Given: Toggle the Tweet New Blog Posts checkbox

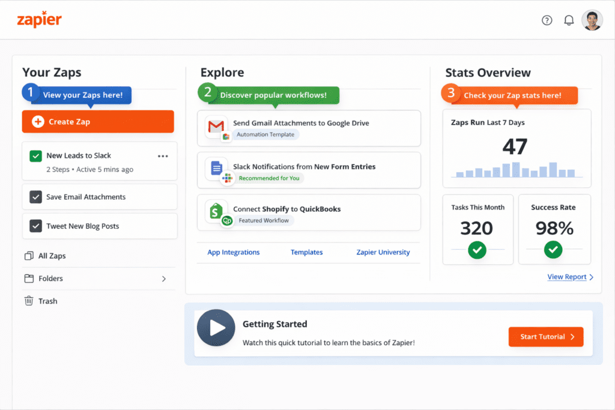Looking at the screenshot, I should pos(35,226).
